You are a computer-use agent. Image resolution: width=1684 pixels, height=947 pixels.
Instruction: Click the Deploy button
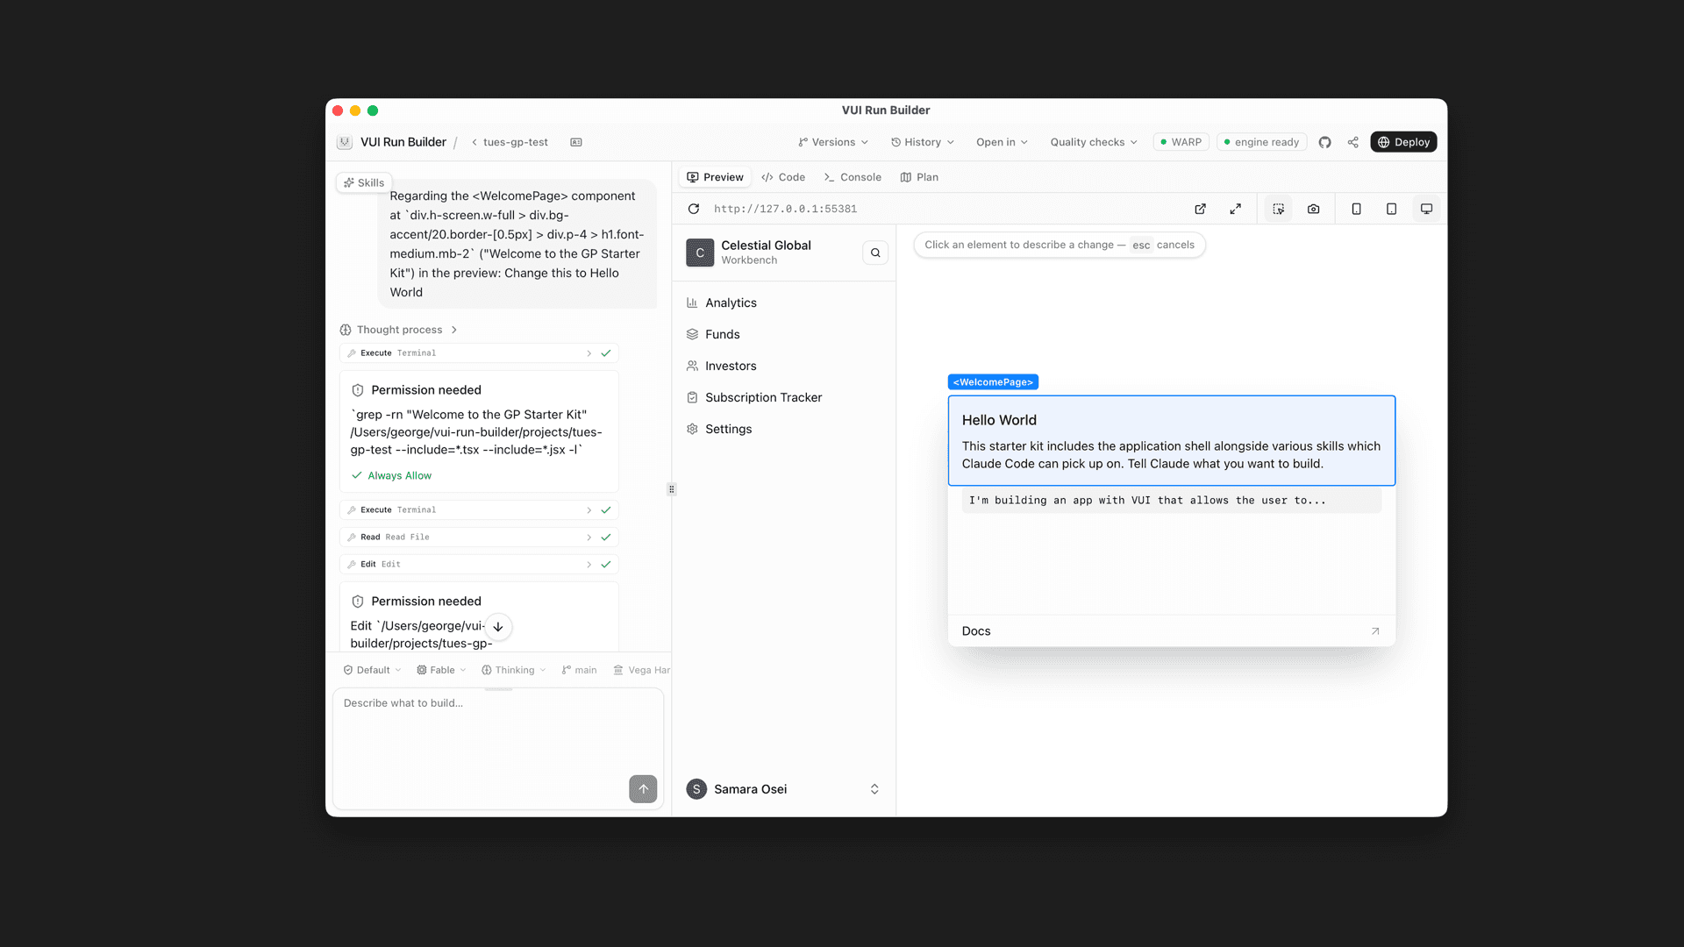pos(1403,142)
